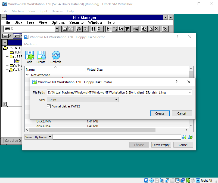
Task: Click the Copy files icon in File Manager
Action: [144, 29]
